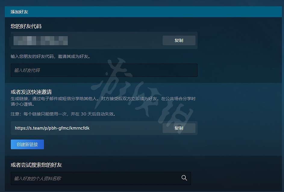The image size is (284, 192).
Task: Click the 或者尝试搜索您的好友 heading
Action: (36, 165)
